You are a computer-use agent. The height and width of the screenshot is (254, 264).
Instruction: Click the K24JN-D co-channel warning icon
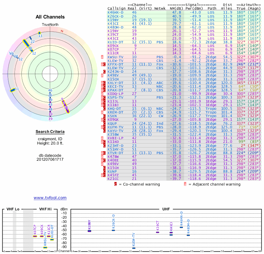point(104,71)
